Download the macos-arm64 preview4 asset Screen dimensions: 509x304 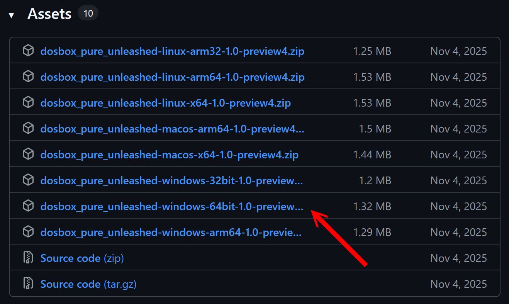coord(172,129)
